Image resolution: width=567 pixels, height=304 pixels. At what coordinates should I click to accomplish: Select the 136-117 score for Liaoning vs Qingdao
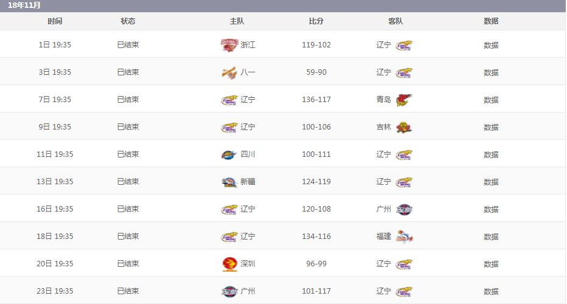coord(316,100)
